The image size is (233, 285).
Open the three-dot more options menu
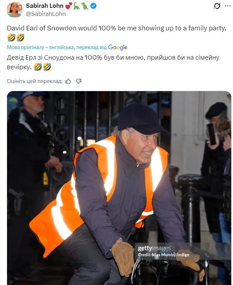(228, 6)
